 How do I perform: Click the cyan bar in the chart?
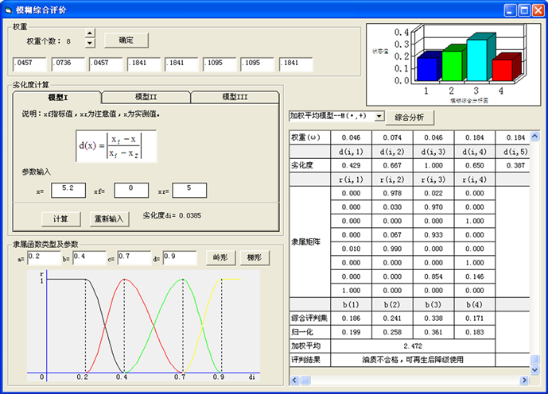476,60
